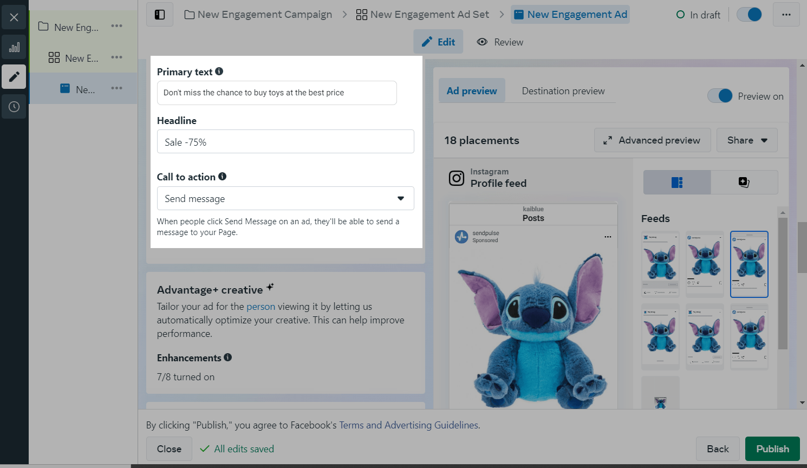Open options for New Engagement Campaign folder
807x468 pixels.
(x=116, y=26)
